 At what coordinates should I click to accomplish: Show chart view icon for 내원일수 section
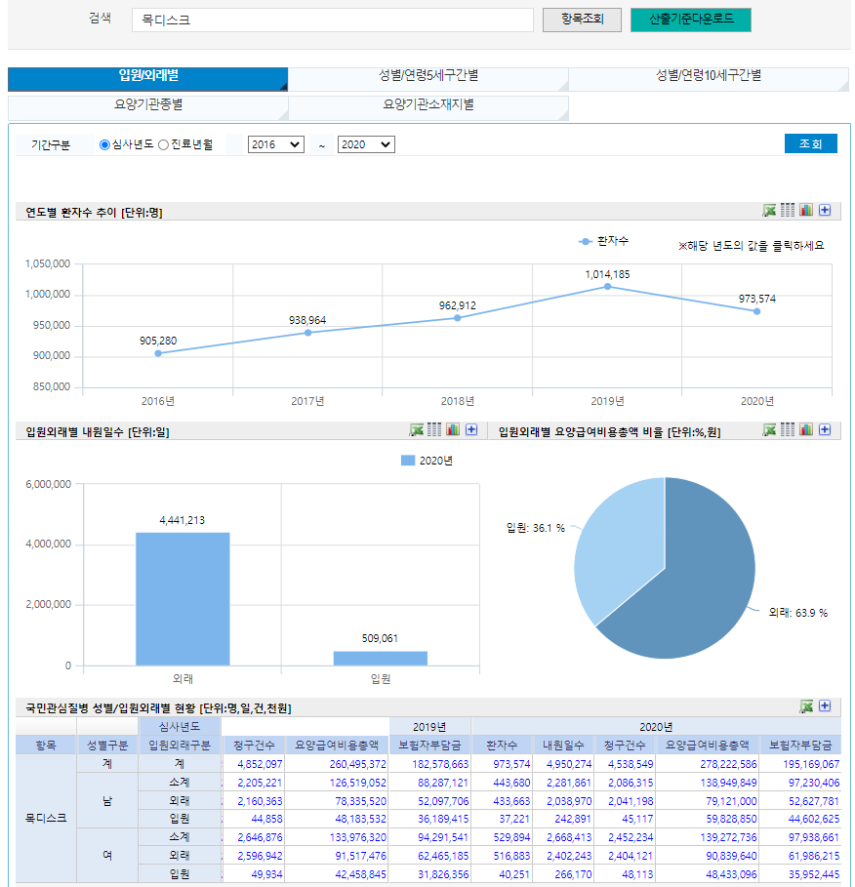(453, 430)
